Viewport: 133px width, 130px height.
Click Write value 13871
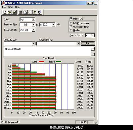[x=80, y=69]
